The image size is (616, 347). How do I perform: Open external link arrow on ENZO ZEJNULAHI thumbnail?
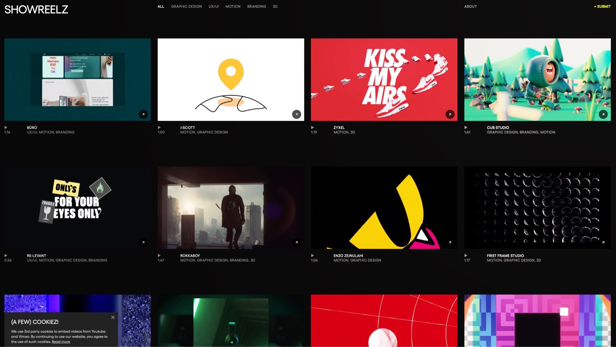pos(450,242)
